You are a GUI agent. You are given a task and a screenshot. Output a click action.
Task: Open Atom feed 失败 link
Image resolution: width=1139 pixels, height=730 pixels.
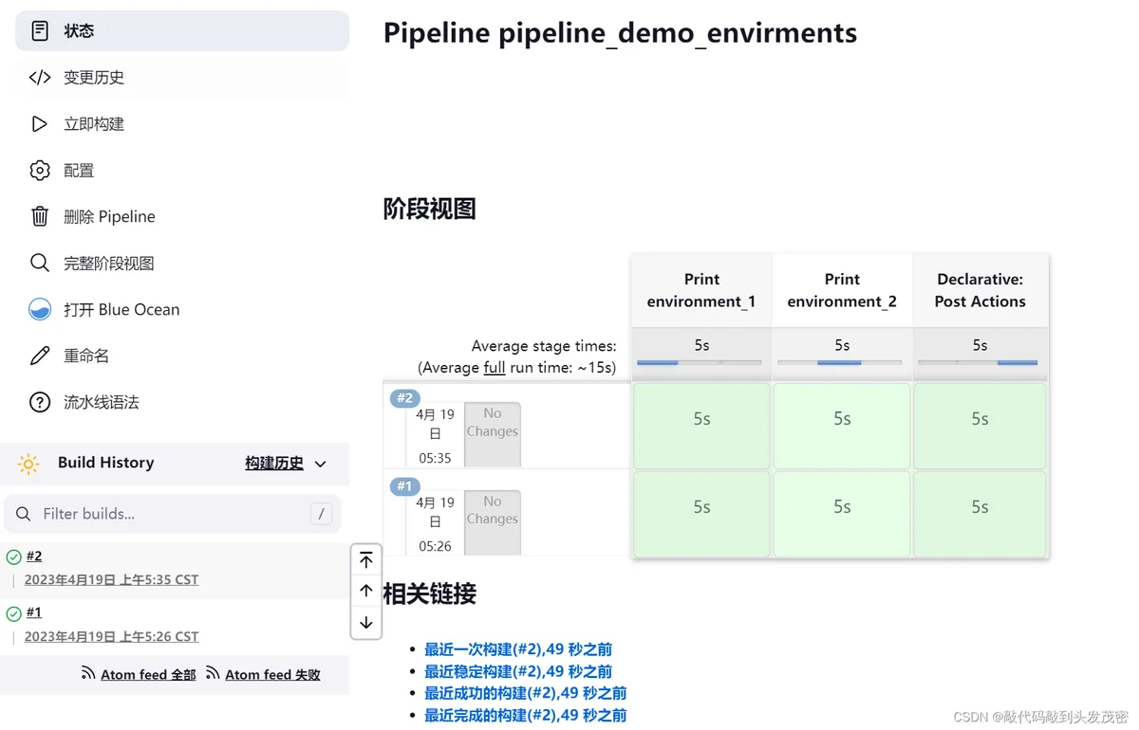point(272,675)
